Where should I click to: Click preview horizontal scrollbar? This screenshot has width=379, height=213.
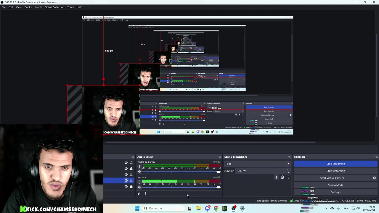[x=211, y=142]
